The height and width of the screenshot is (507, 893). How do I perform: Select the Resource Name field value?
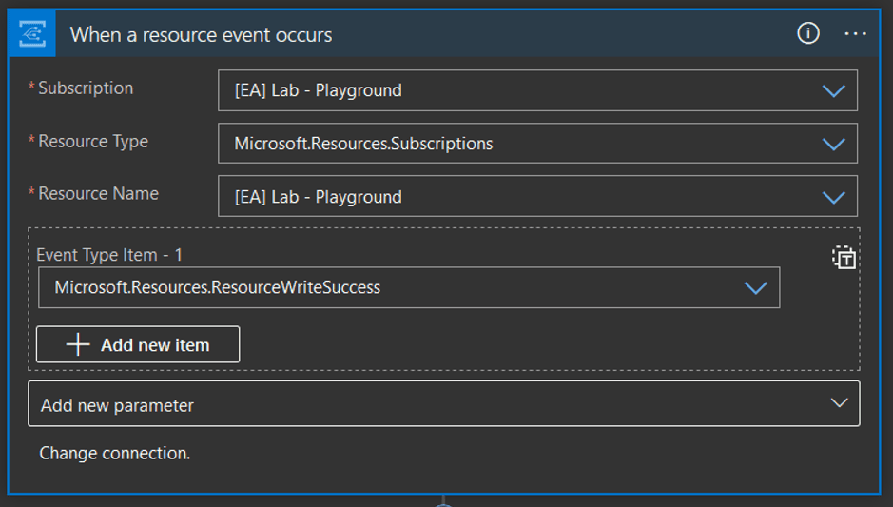click(537, 197)
